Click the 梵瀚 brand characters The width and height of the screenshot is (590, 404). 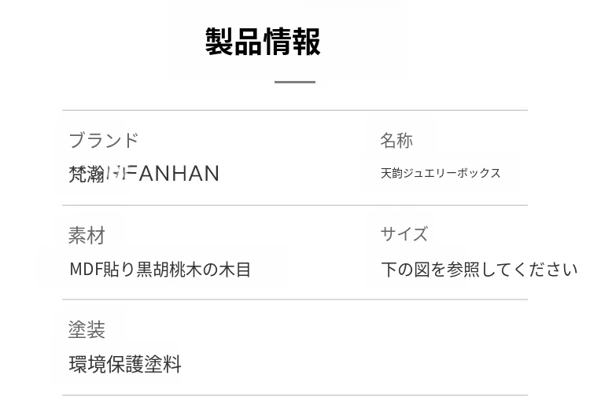pyautogui.click(x=87, y=174)
